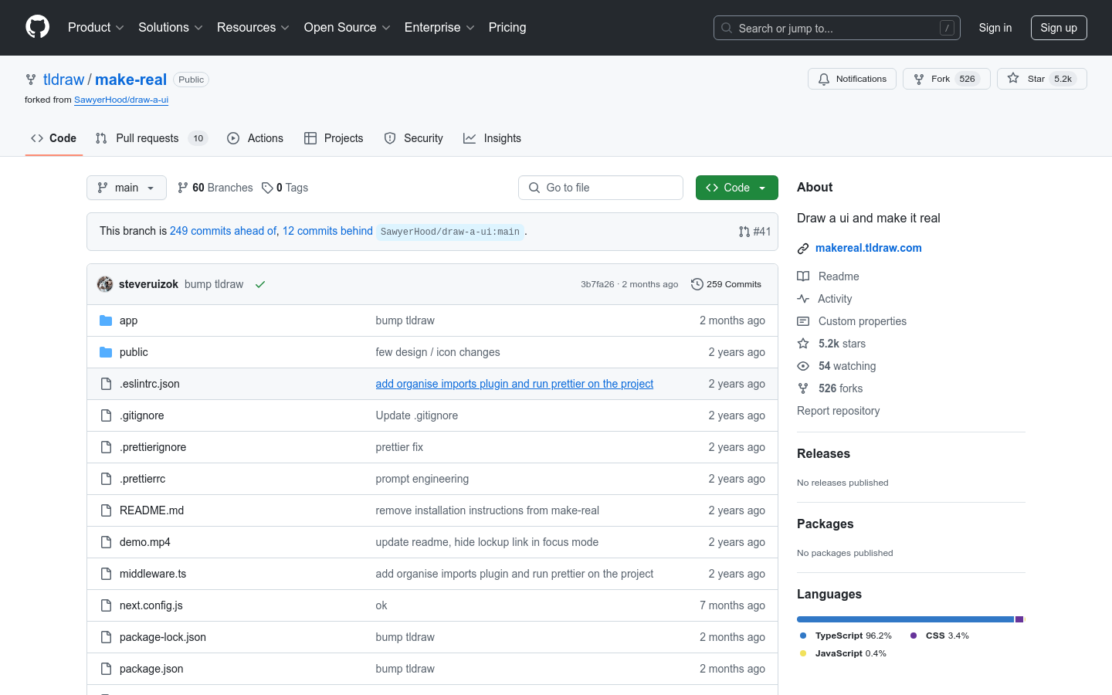Click the Report repository link
1112x695 pixels.
point(839,411)
